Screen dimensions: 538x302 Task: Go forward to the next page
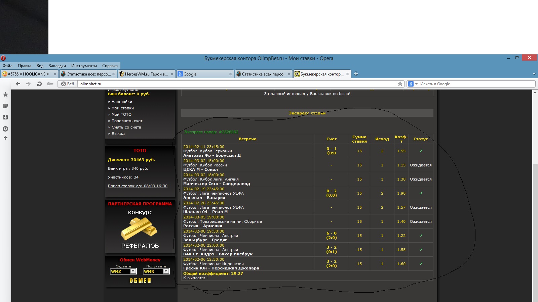(x=29, y=84)
